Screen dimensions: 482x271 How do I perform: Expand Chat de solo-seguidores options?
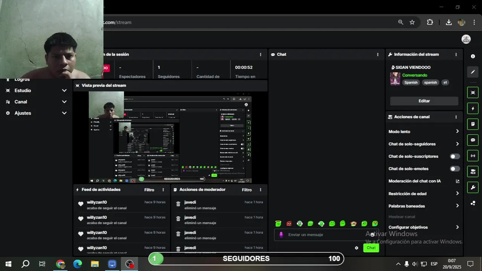click(457, 144)
